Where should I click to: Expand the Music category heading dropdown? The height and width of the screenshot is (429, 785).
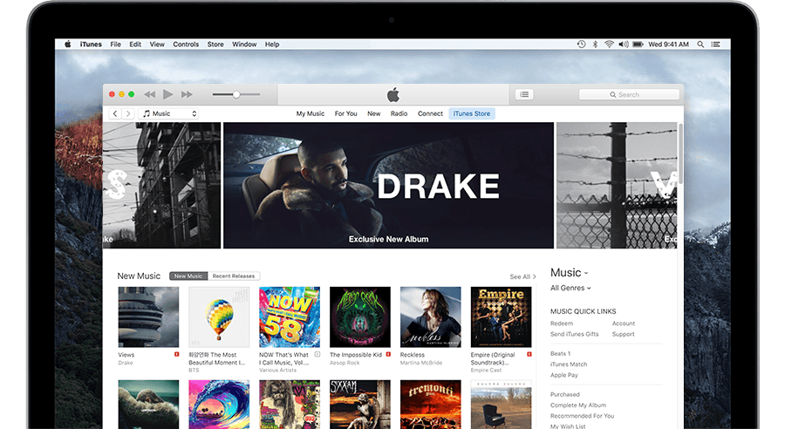click(x=569, y=273)
